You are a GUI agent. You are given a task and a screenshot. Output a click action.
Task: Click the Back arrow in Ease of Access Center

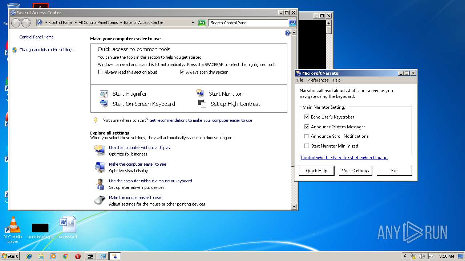pyautogui.click(x=16, y=23)
